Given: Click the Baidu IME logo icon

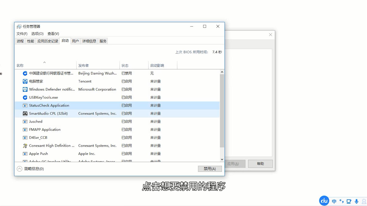Looking at the screenshot, I should (x=324, y=201).
